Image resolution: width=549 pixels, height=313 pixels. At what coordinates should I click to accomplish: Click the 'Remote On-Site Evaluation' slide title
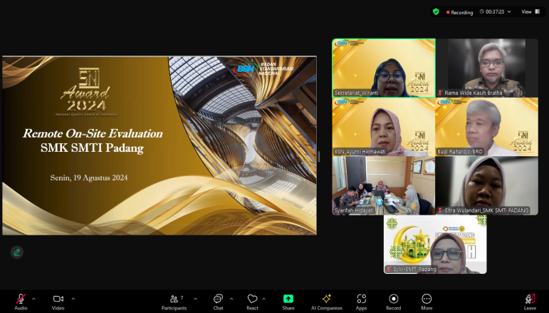93,133
